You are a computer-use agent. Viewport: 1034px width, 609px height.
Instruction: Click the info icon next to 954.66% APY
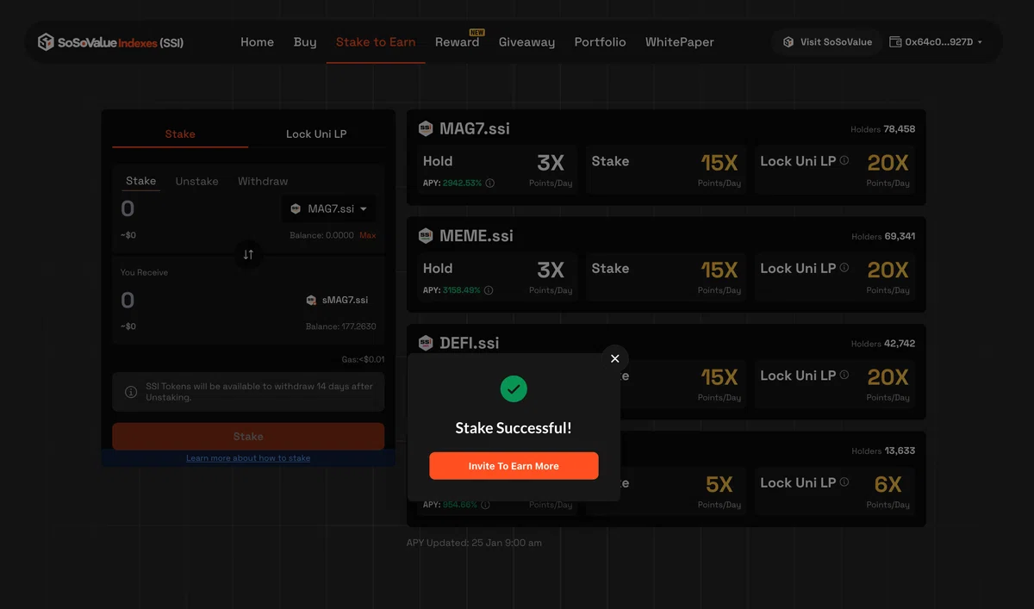[485, 505]
